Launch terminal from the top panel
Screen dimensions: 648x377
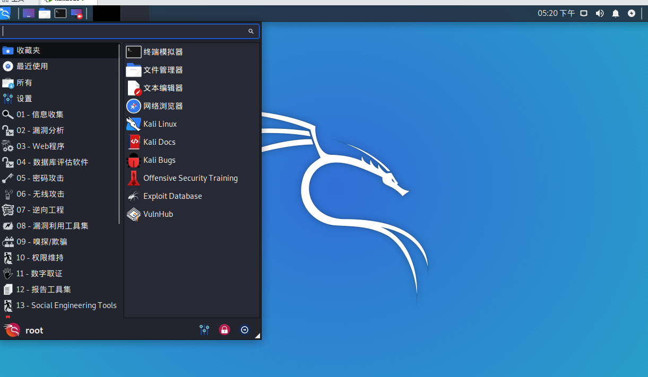(61, 13)
